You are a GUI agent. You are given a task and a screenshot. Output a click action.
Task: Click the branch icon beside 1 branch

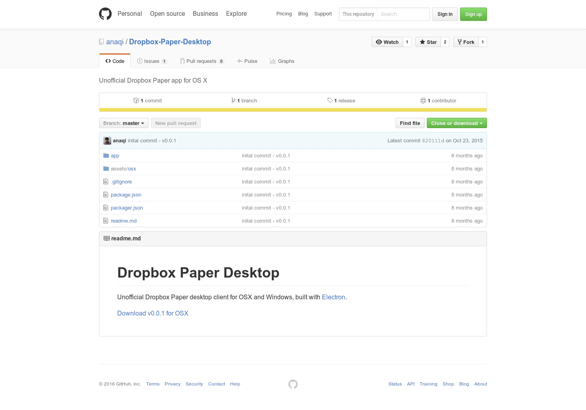234,100
